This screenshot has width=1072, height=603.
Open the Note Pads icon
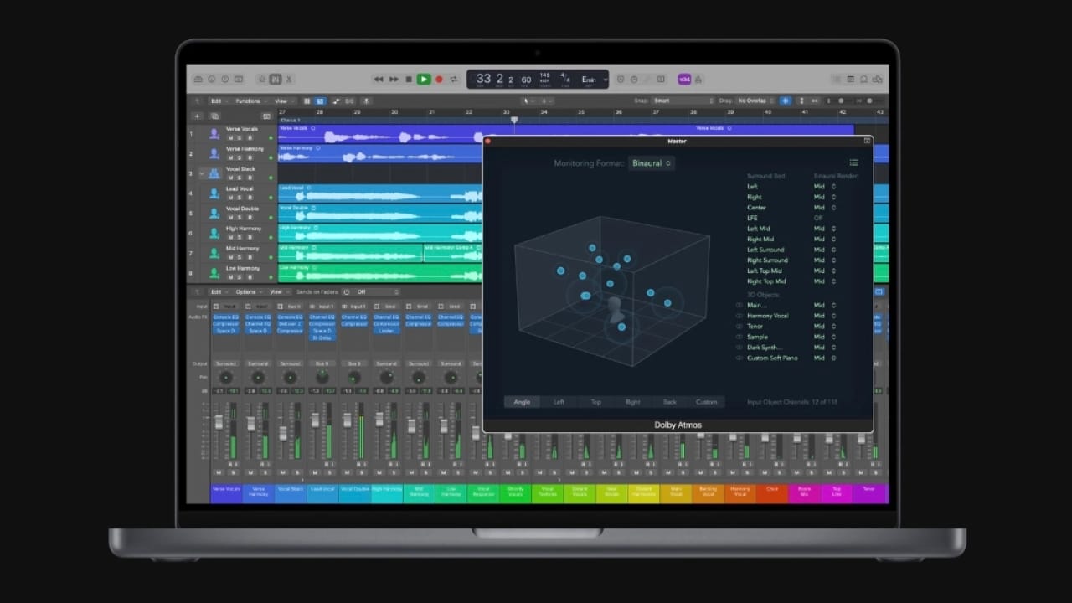tap(851, 79)
